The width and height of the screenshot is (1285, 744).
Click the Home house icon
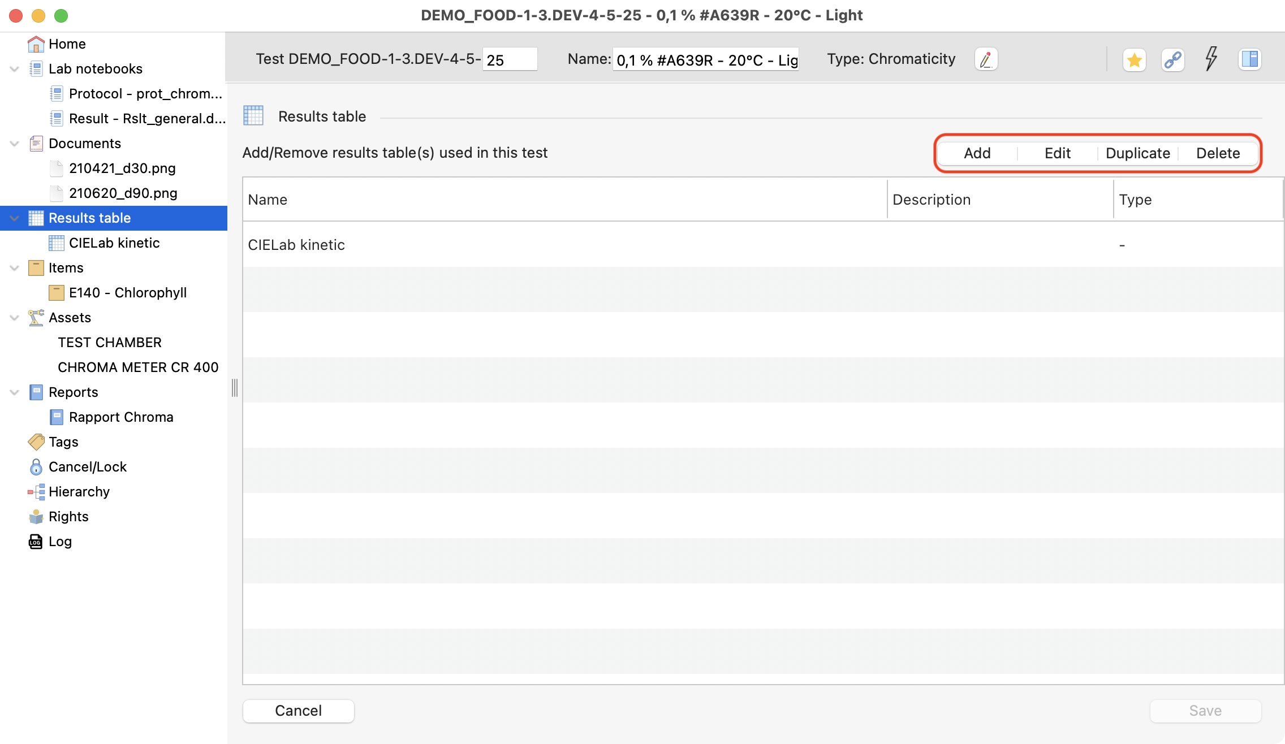tap(36, 44)
